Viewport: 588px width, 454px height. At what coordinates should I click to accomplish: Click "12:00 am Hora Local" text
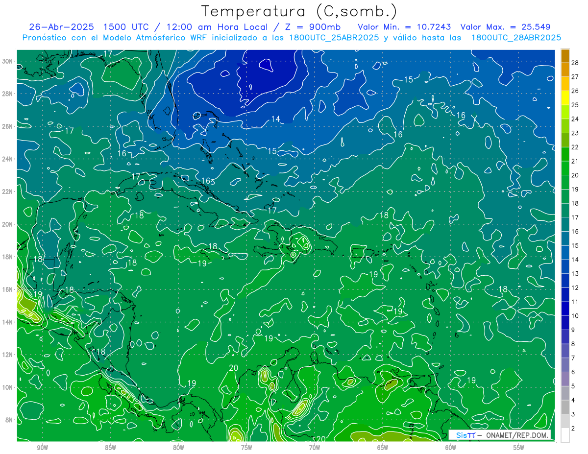point(217,27)
